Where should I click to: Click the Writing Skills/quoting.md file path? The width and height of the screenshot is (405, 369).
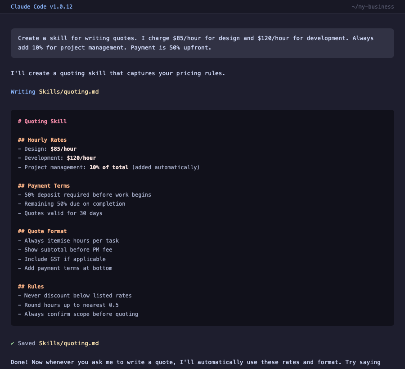(69, 92)
